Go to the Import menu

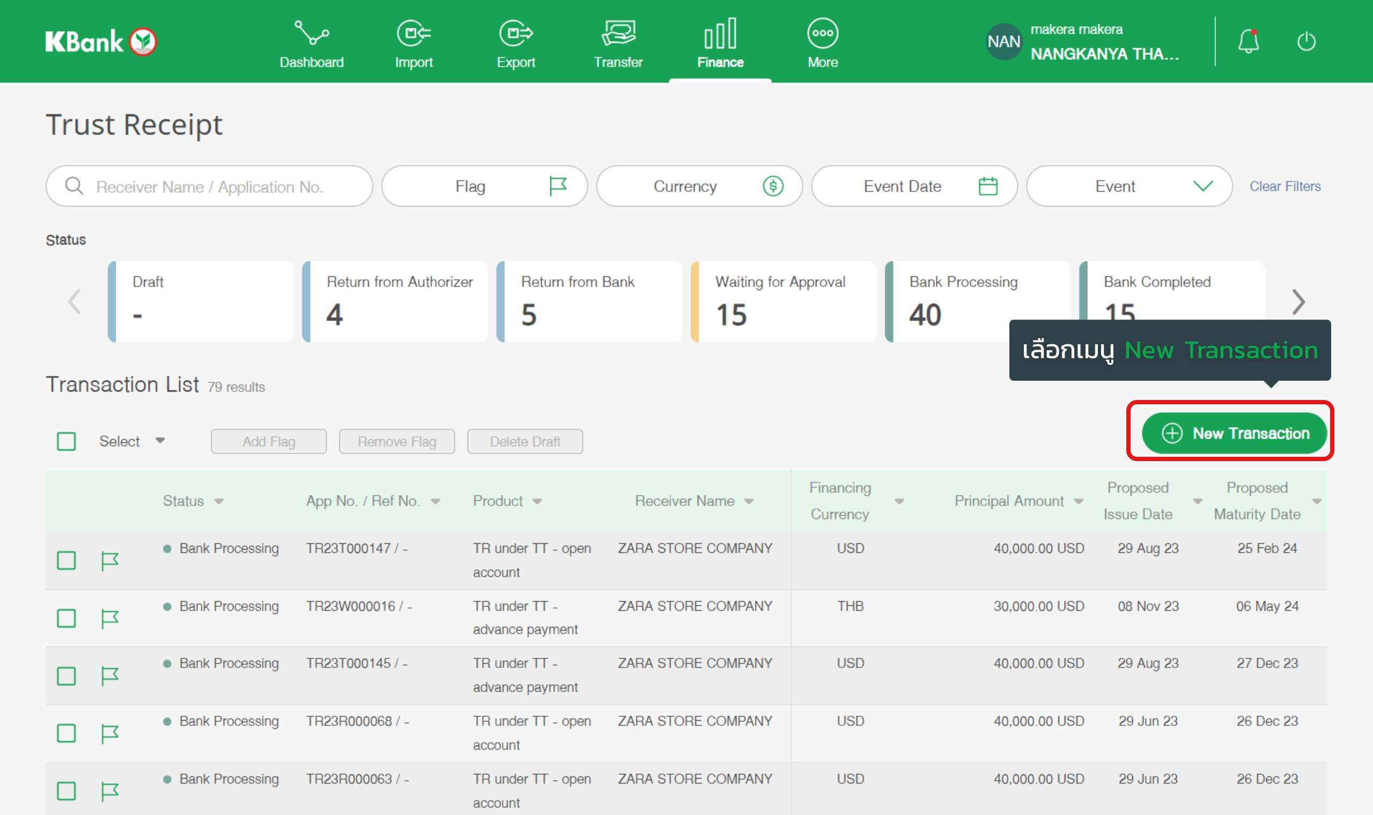tap(414, 43)
